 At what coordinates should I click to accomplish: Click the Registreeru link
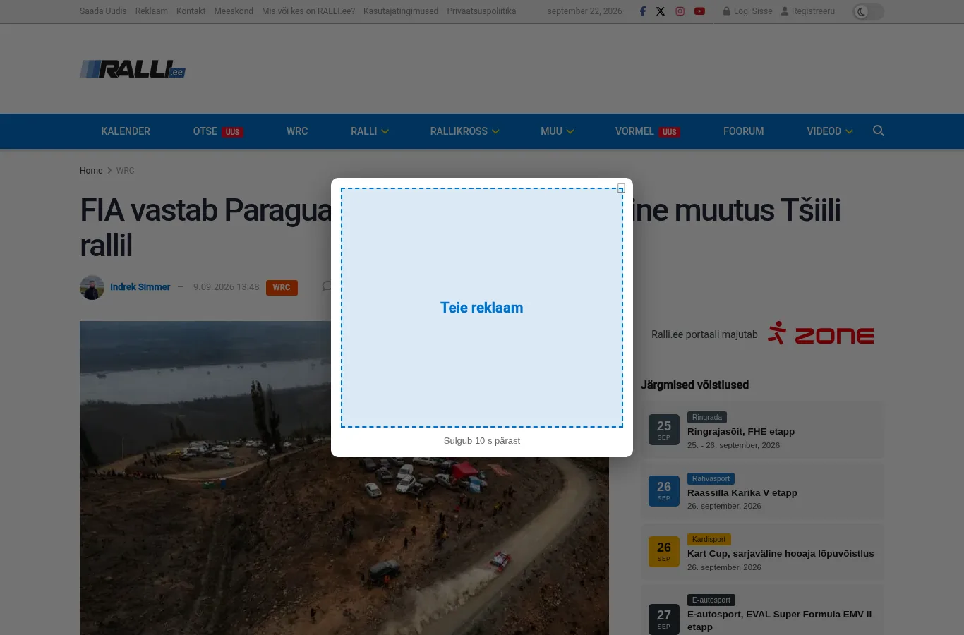click(808, 11)
